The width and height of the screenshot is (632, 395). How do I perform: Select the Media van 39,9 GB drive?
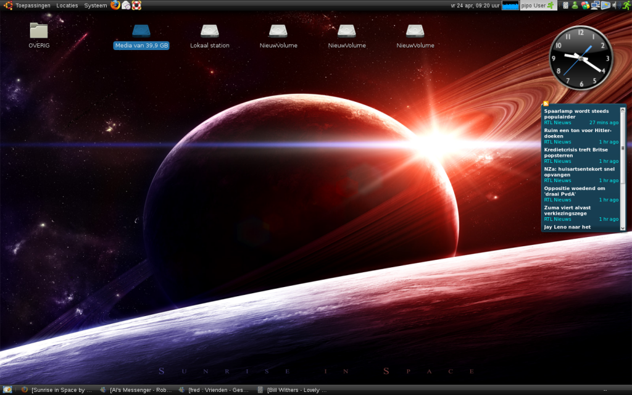[141, 31]
